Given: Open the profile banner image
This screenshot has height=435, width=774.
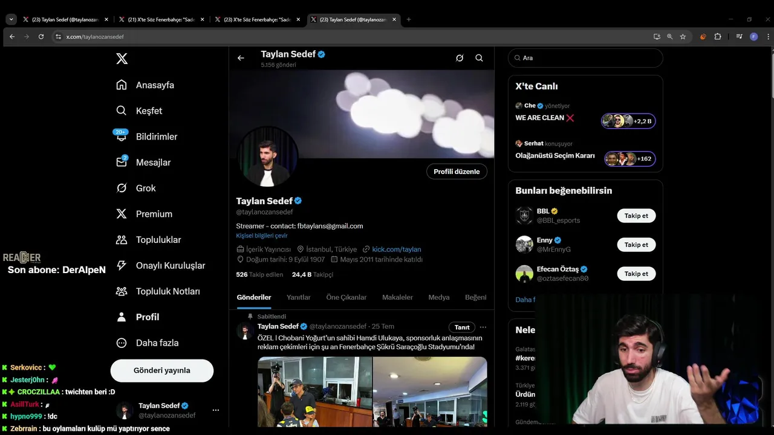Looking at the screenshot, I should [x=362, y=114].
